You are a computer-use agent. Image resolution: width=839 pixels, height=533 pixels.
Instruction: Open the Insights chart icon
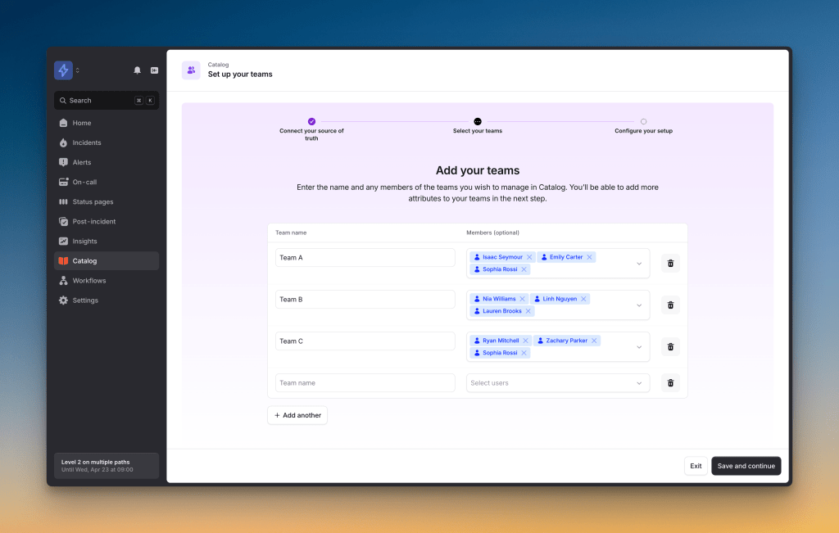pos(62,241)
